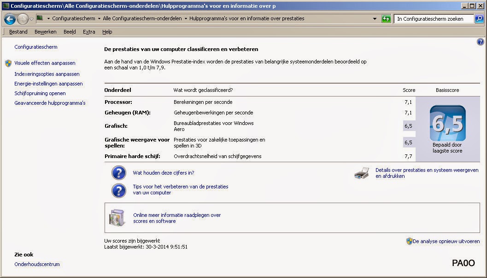Open Online meer informatie raadplegen link

click(177, 218)
